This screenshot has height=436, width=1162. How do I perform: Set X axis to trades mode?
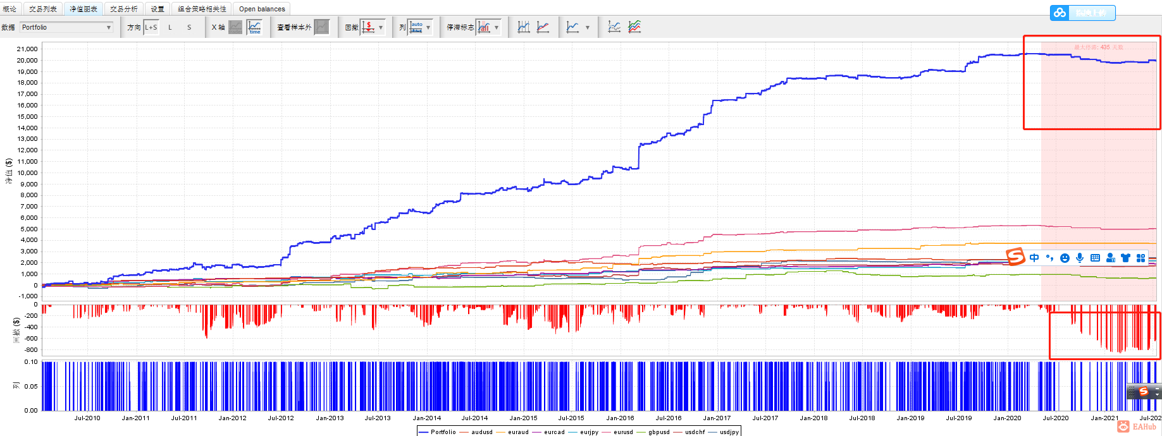235,27
